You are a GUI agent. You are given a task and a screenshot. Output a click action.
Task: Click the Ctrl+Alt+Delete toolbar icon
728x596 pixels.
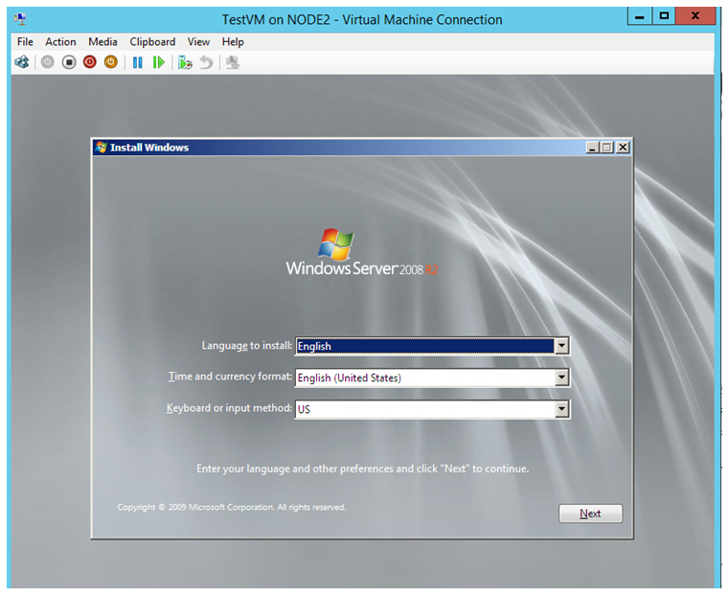tap(22, 62)
